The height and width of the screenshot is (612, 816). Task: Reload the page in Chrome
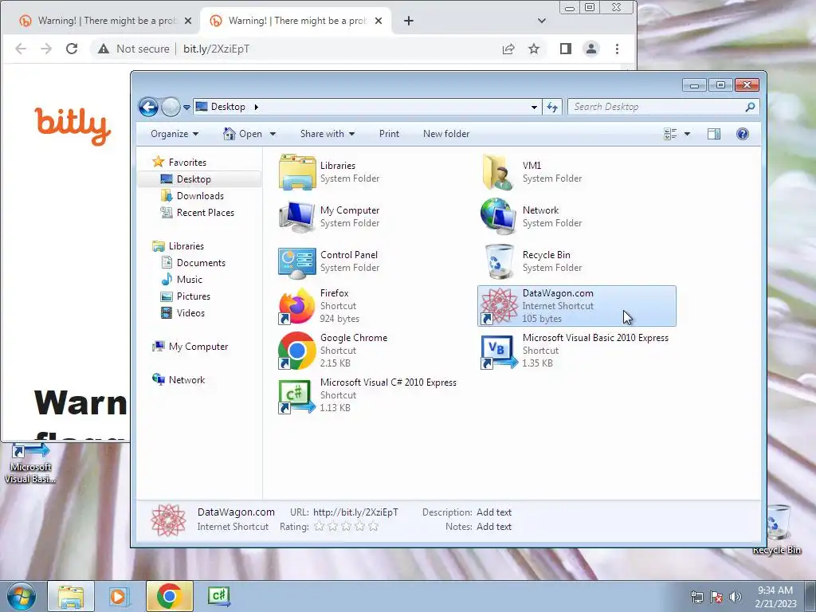click(x=72, y=49)
